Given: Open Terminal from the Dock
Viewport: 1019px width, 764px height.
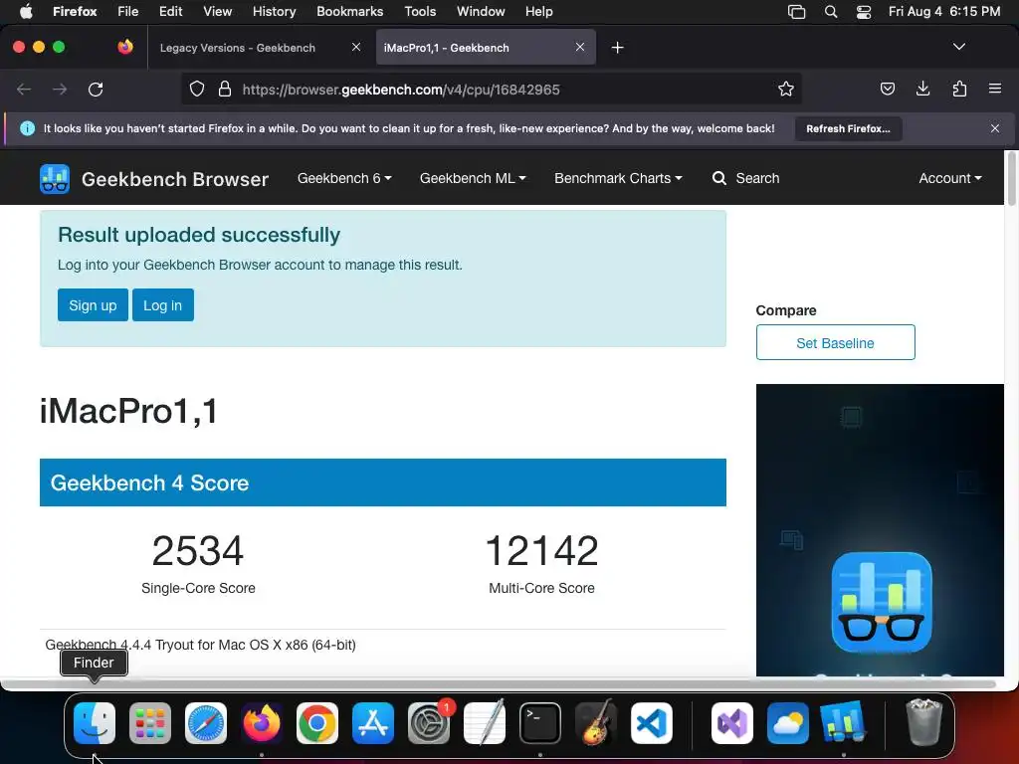Looking at the screenshot, I should click(540, 723).
